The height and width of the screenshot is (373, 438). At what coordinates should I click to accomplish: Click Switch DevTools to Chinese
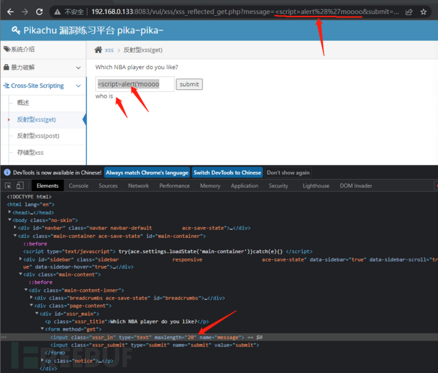[x=227, y=173]
